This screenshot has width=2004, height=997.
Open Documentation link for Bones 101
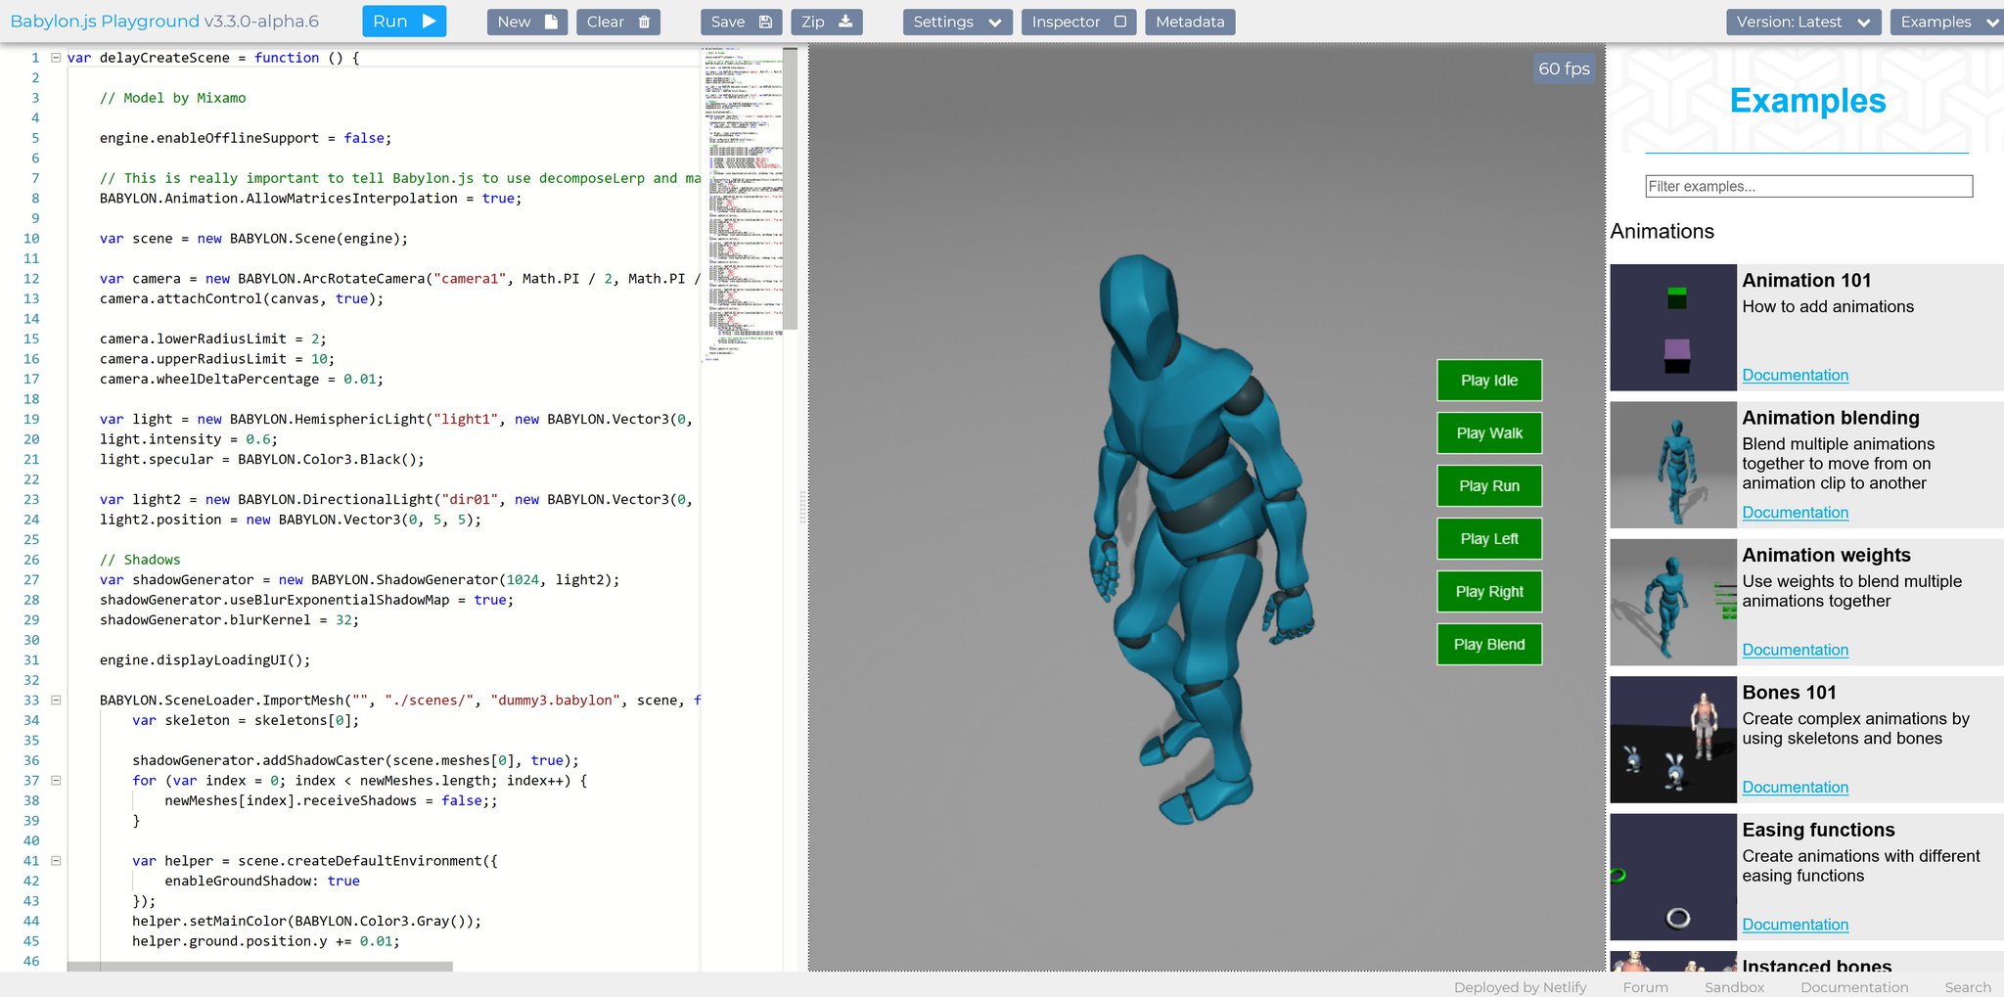[x=1796, y=788]
